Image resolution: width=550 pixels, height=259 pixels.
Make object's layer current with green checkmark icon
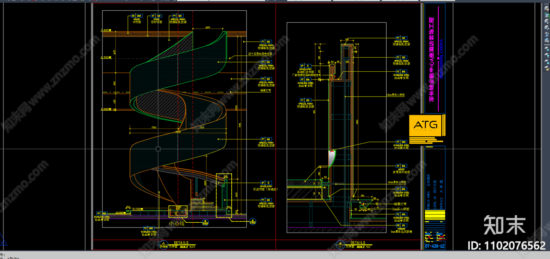click(x=547, y=15)
